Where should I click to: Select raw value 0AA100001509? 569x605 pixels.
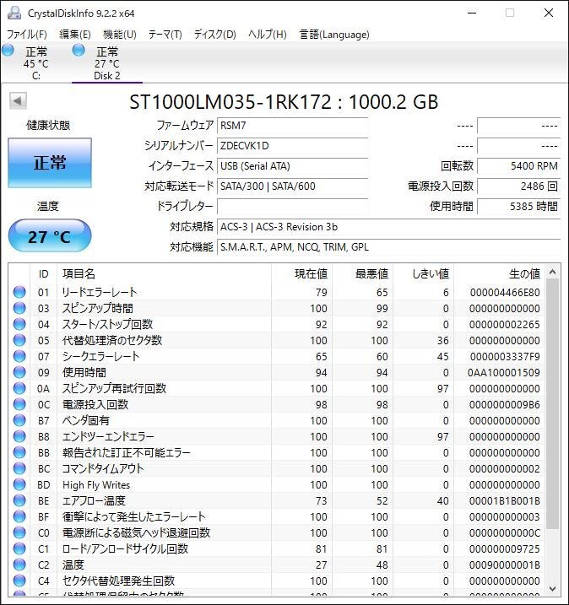click(503, 373)
